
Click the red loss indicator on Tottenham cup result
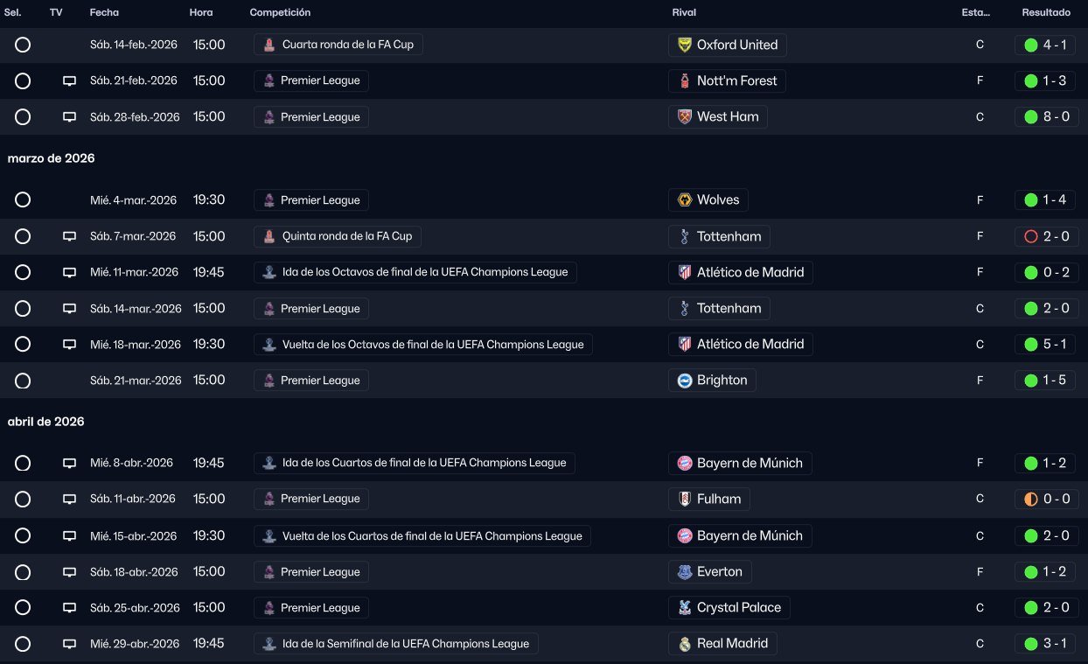1030,236
